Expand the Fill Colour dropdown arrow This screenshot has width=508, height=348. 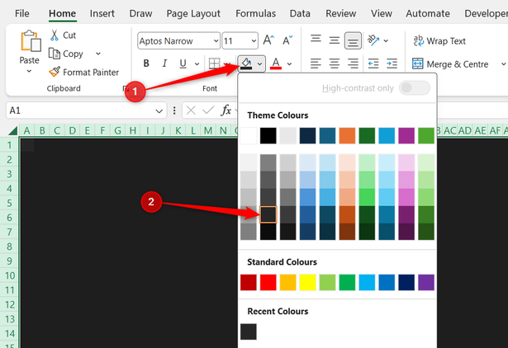pos(260,63)
